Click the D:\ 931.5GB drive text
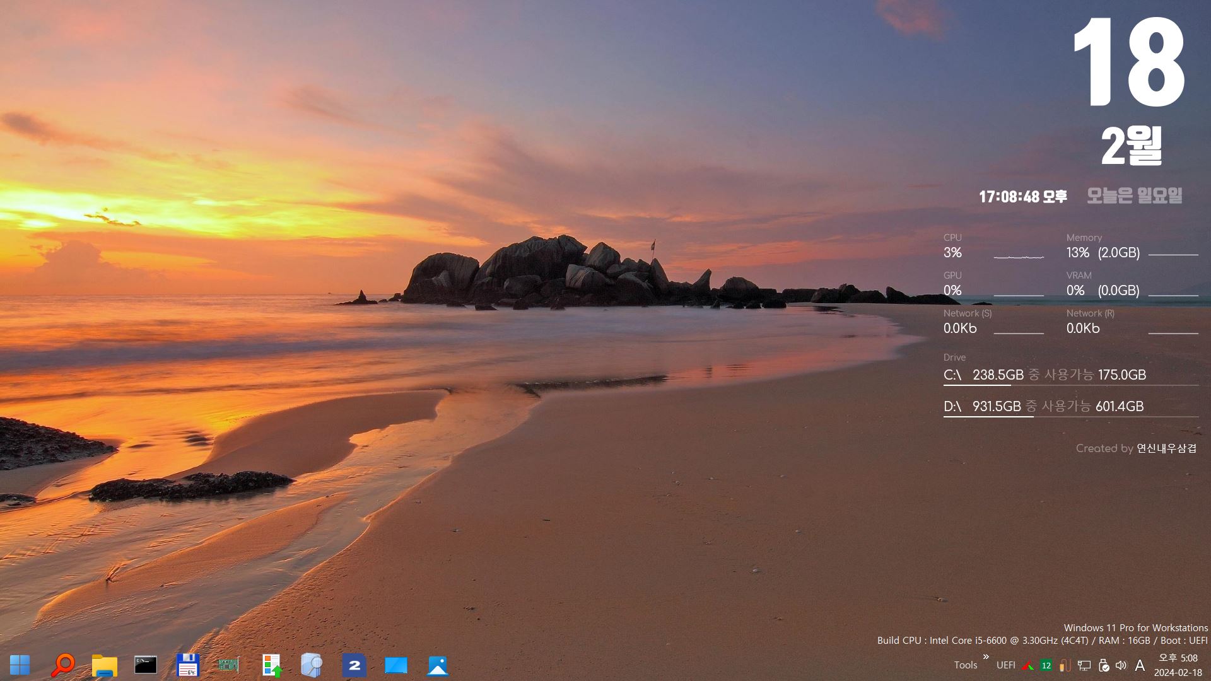Image resolution: width=1211 pixels, height=681 pixels. click(x=1043, y=406)
